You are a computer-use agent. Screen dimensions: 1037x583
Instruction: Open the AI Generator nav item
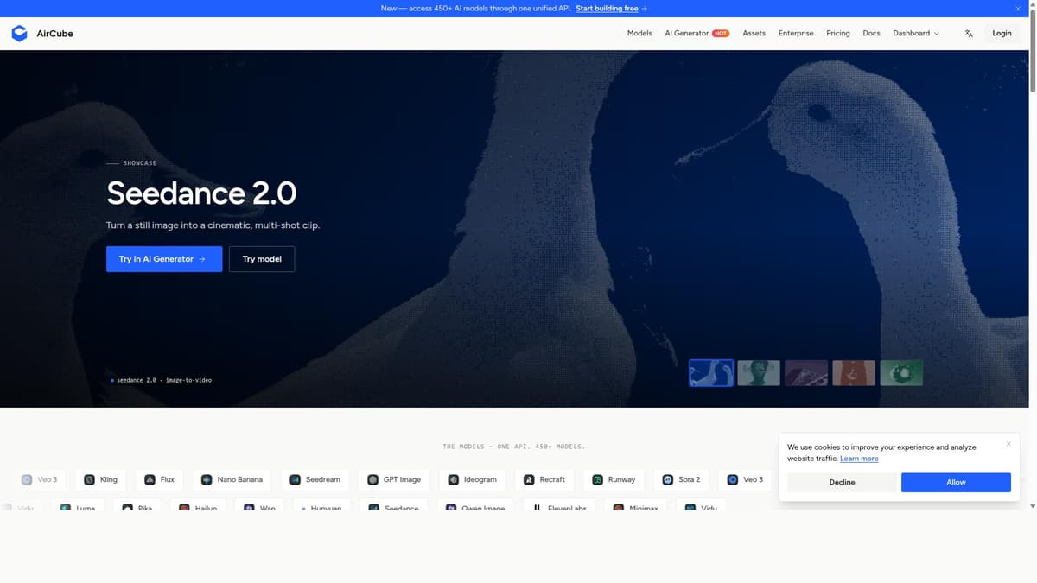click(697, 34)
